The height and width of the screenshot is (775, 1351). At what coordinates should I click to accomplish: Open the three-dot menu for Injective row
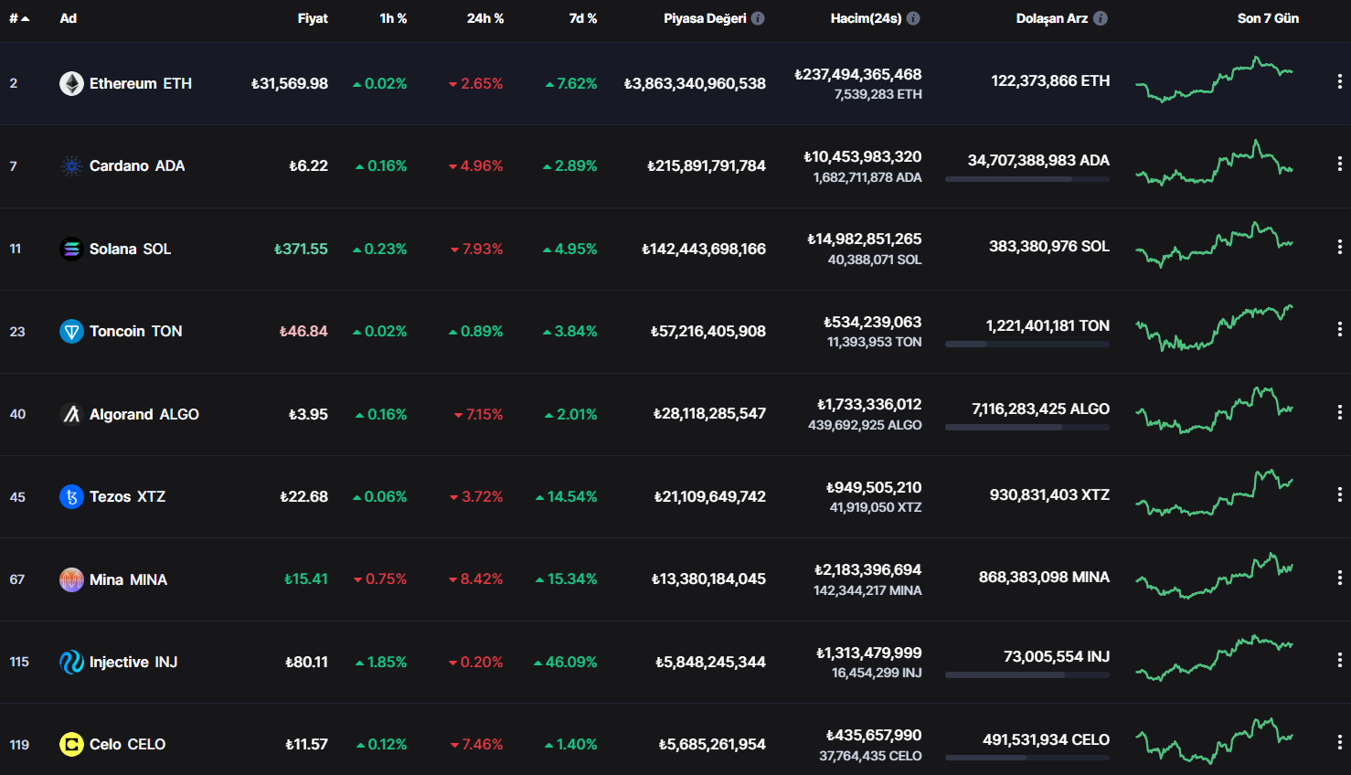pyautogui.click(x=1340, y=660)
